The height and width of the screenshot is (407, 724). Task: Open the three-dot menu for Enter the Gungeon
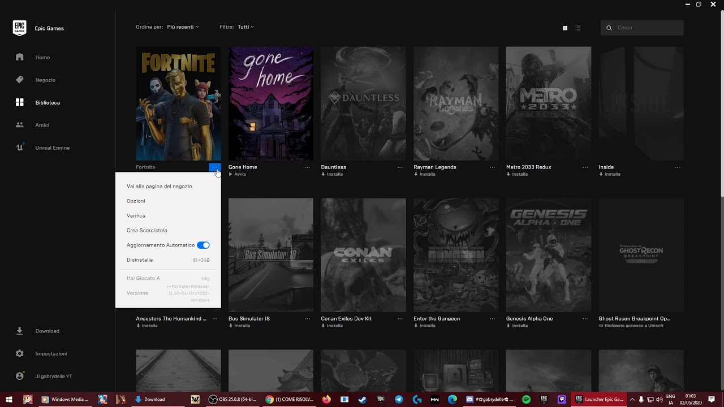click(x=492, y=319)
